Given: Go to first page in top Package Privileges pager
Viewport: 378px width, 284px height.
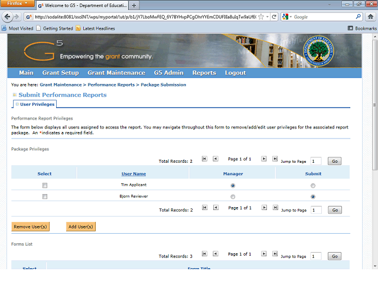Looking at the screenshot, I should [x=204, y=159].
